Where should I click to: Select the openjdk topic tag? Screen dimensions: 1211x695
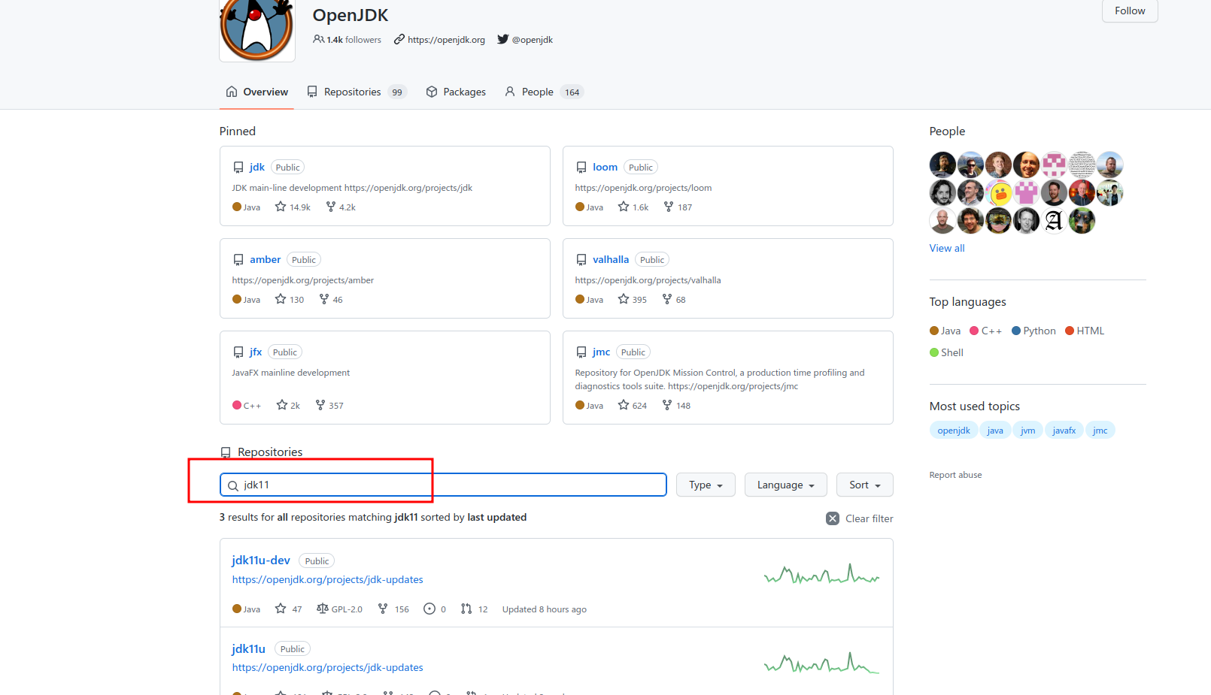tap(953, 431)
